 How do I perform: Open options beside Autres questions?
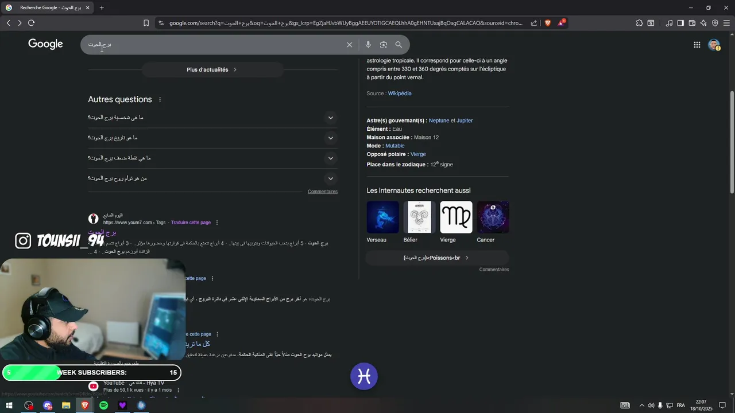click(x=160, y=99)
